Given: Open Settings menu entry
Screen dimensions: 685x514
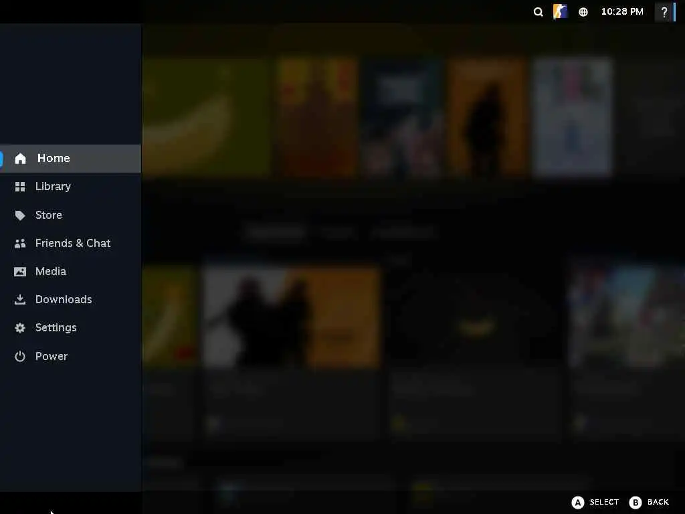Looking at the screenshot, I should pos(70,328).
